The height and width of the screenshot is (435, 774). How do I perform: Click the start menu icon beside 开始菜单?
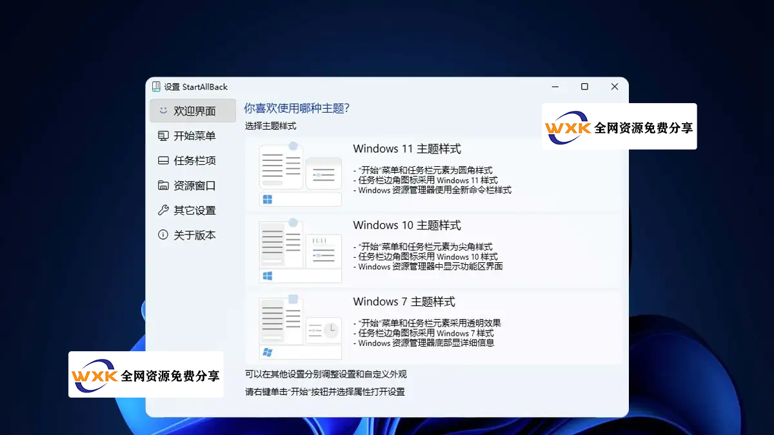(163, 136)
